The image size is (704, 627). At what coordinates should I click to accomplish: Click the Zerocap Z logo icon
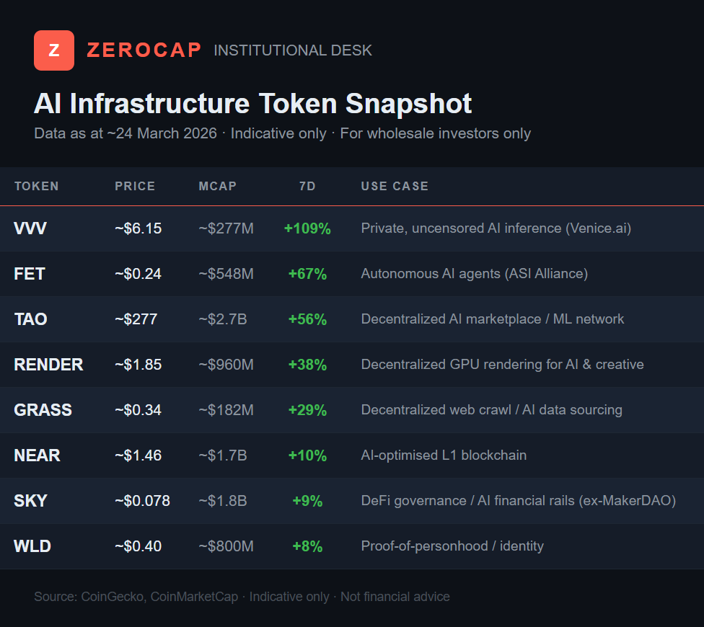coord(54,50)
